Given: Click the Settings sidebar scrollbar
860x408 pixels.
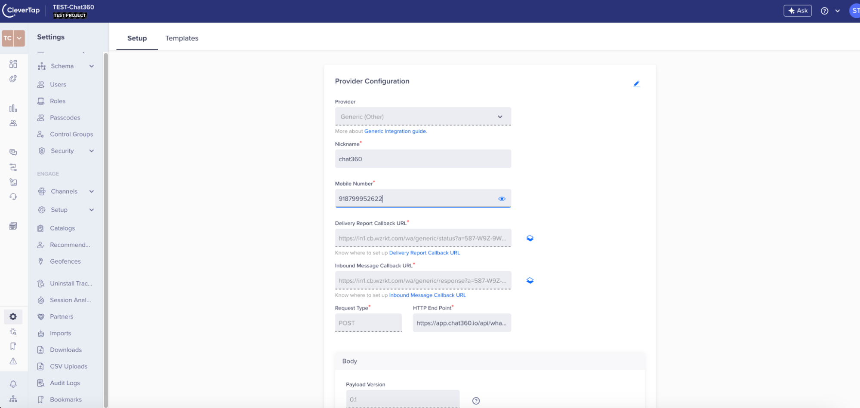Looking at the screenshot, I should click(x=105, y=230).
